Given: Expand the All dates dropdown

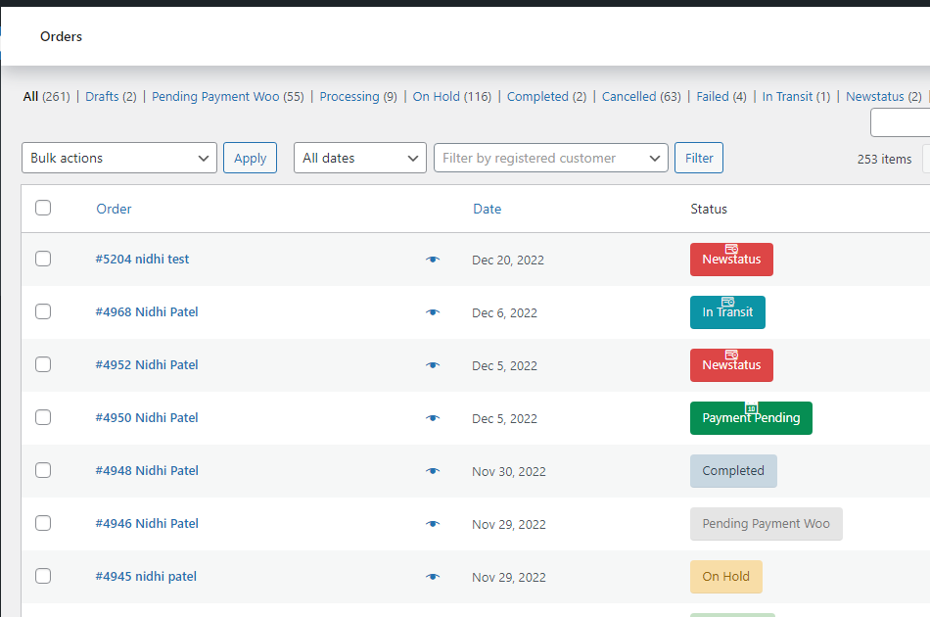Looking at the screenshot, I should tap(359, 158).
